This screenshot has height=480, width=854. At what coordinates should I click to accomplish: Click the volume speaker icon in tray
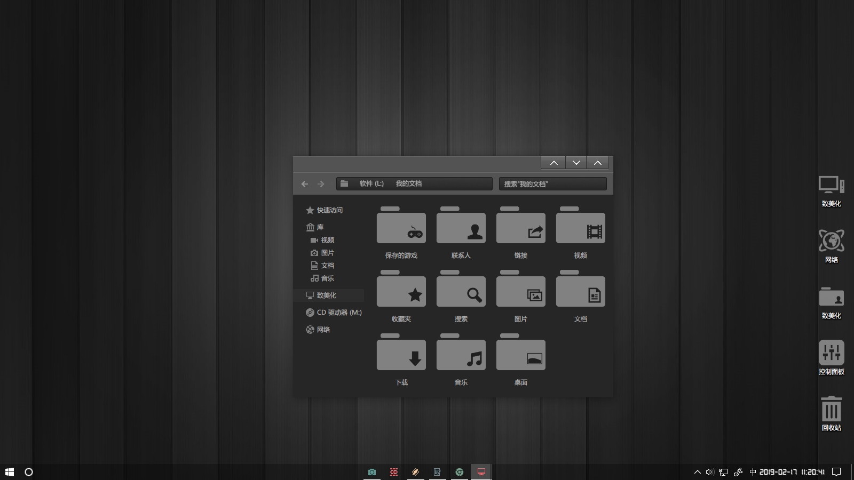[709, 472]
